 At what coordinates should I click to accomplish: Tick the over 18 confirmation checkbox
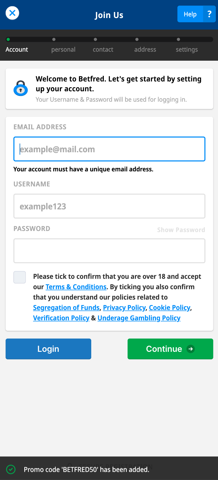coord(20,277)
